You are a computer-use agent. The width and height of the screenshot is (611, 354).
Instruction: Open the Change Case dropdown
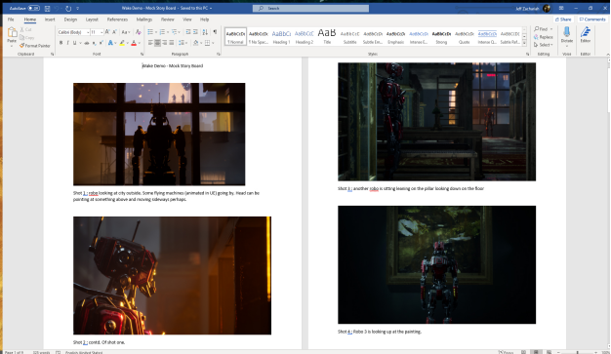point(126,32)
